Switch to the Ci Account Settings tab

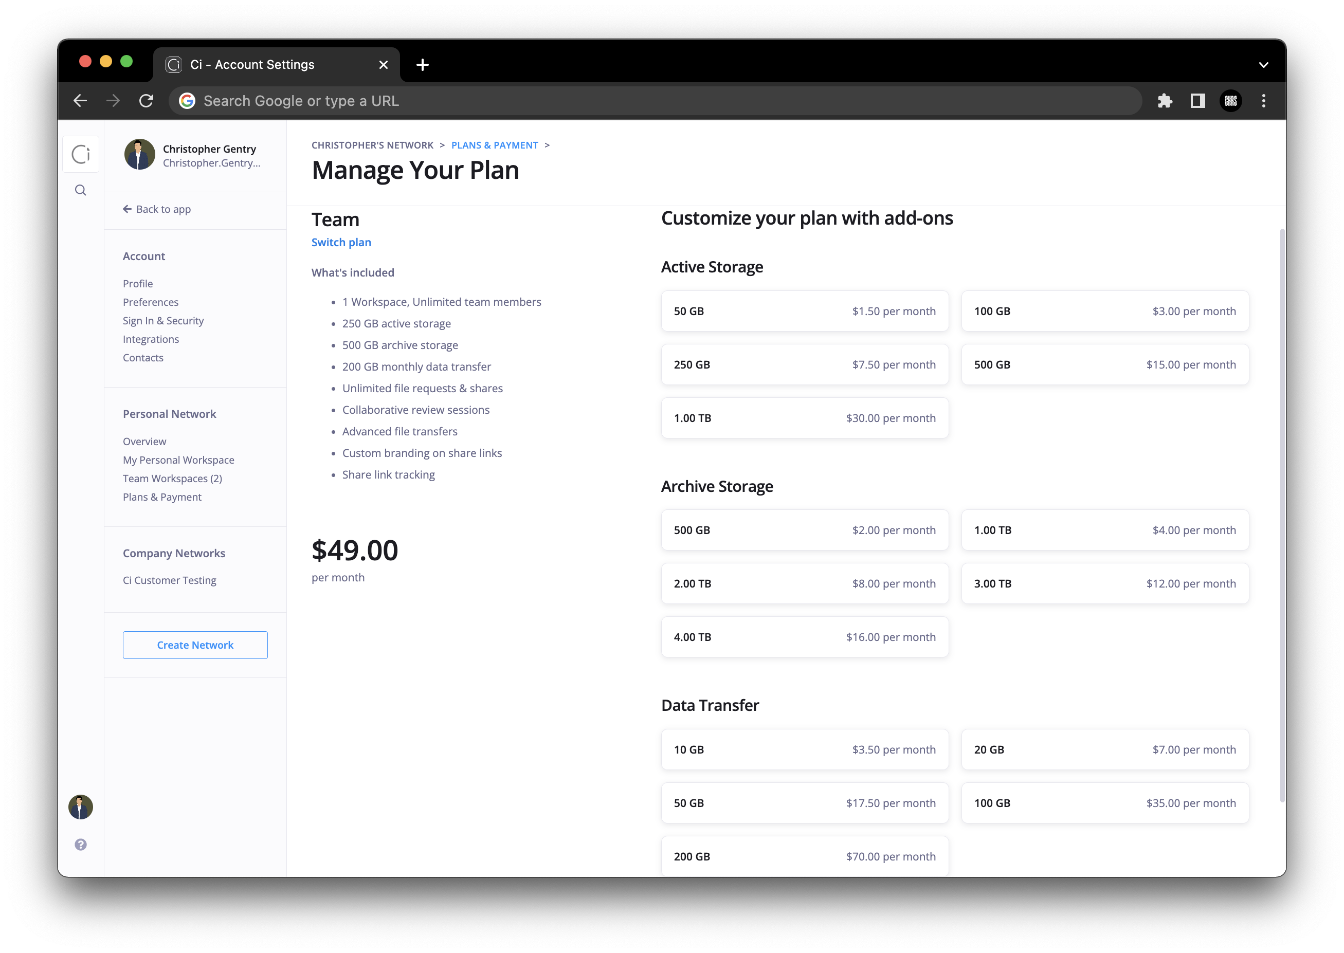252,65
